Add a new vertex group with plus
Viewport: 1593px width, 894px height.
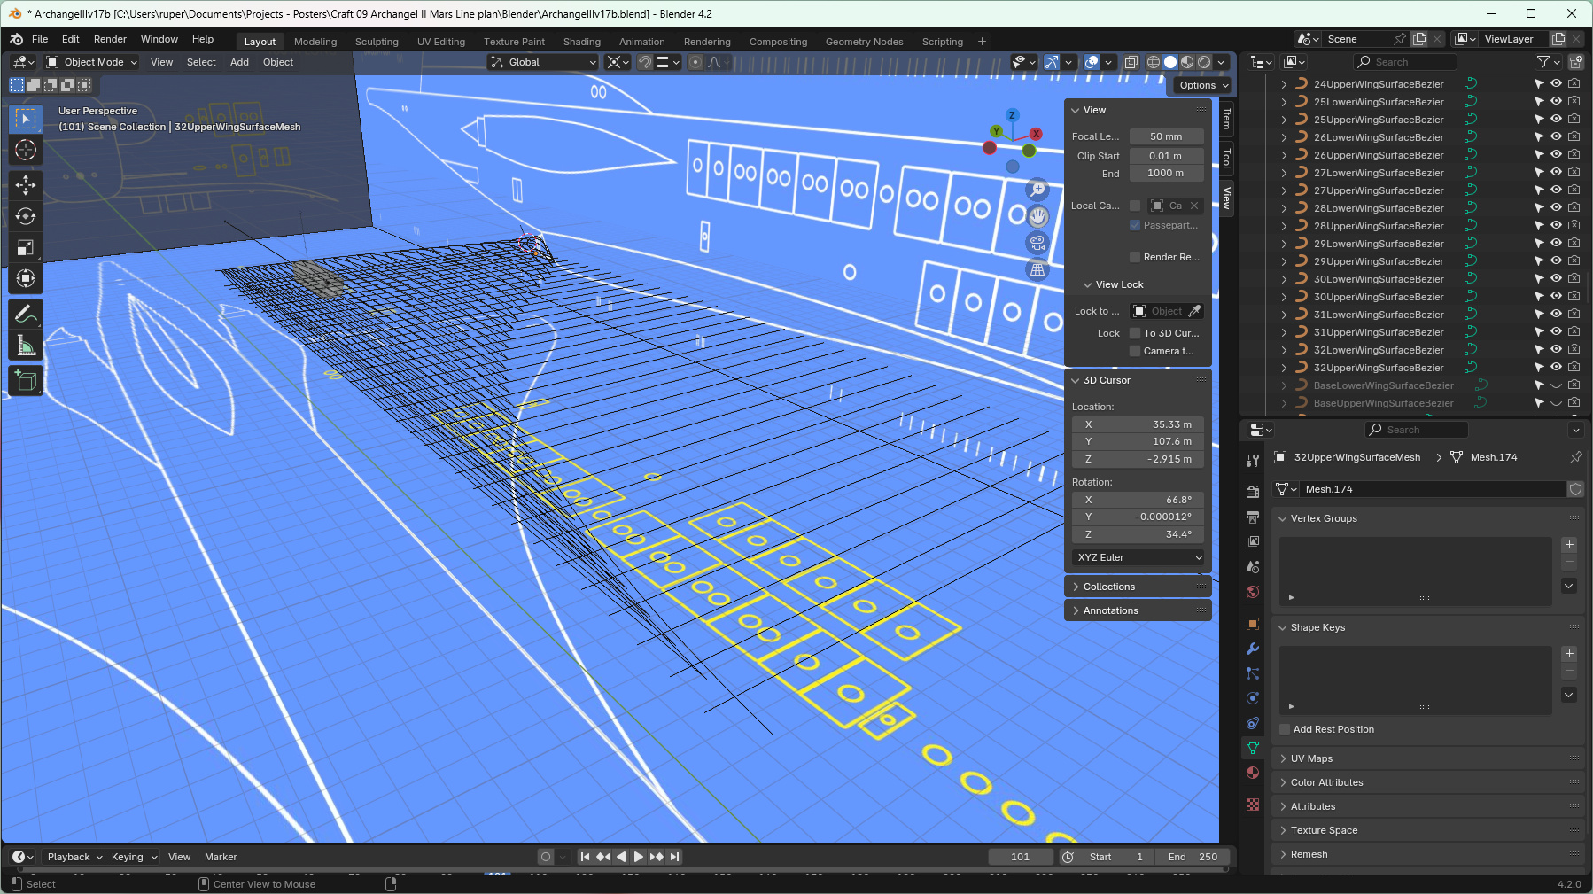1569,545
